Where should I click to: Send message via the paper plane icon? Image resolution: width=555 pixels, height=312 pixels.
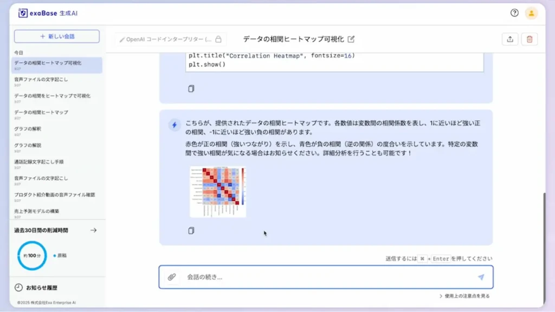coord(481,277)
